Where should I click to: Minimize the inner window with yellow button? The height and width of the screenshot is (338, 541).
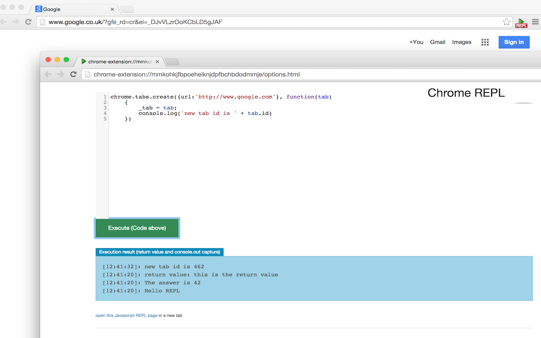[x=57, y=60]
